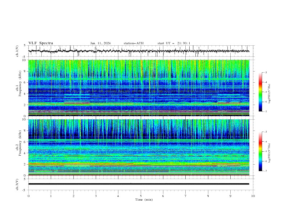Click the "station=ATH" header label
Screen dimensions: 285x220
point(134,43)
